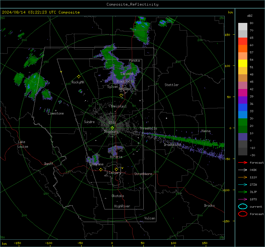Click the Strathmore city label
Image resolution: width=265 pixels, height=247 pixels.
(x=143, y=174)
